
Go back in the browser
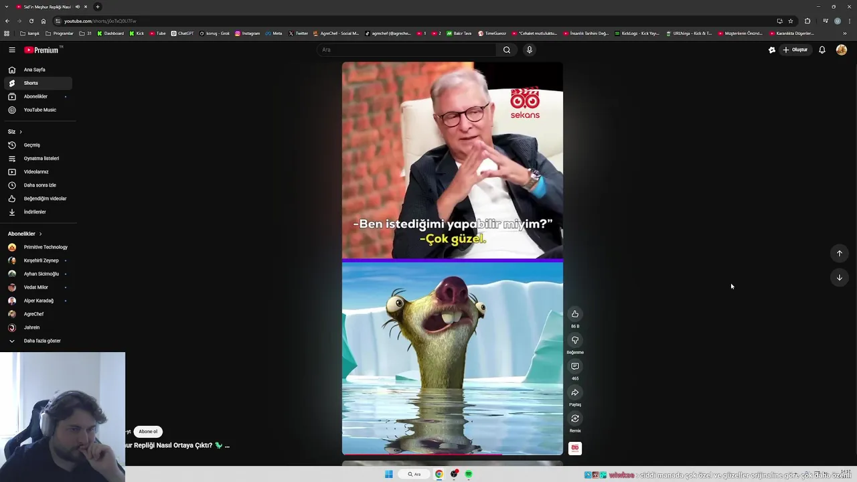tap(7, 21)
